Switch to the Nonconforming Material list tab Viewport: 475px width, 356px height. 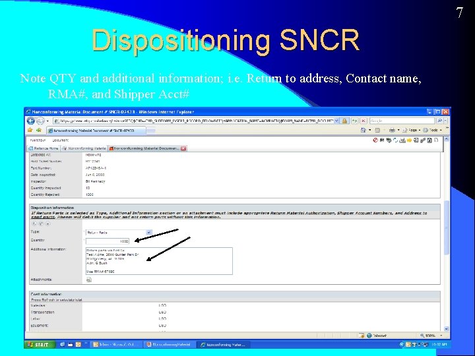84,148
